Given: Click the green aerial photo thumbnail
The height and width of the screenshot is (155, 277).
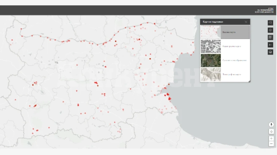Looking at the screenshot, I should click(x=211, y=60).
